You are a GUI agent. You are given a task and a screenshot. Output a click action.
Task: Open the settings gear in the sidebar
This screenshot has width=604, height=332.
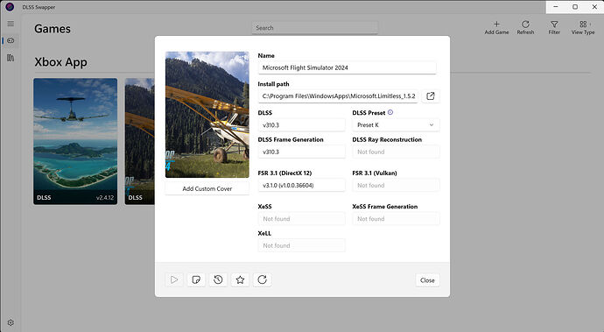[x=11, y=322]
